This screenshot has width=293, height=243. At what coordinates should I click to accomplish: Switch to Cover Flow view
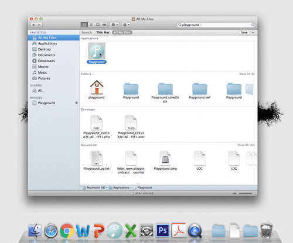(x=104, y=25)
